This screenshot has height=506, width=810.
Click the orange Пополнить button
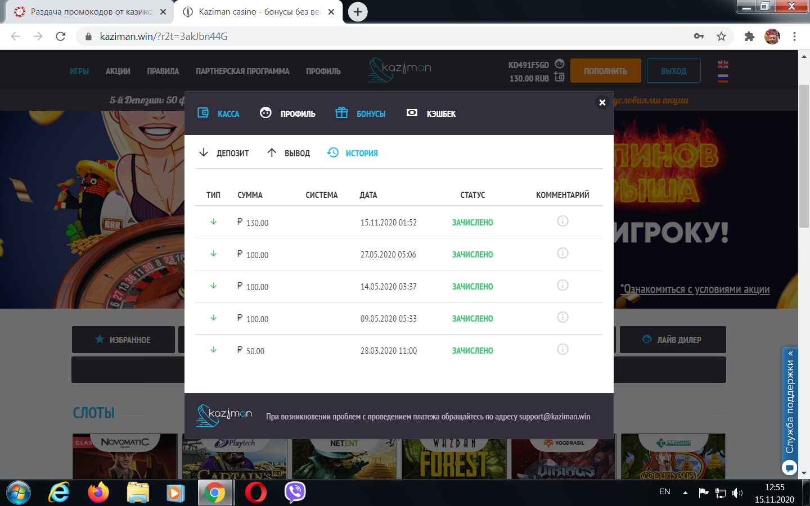pos(605,71)
